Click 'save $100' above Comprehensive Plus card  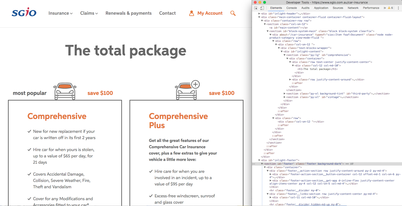[x=222, y=93]
